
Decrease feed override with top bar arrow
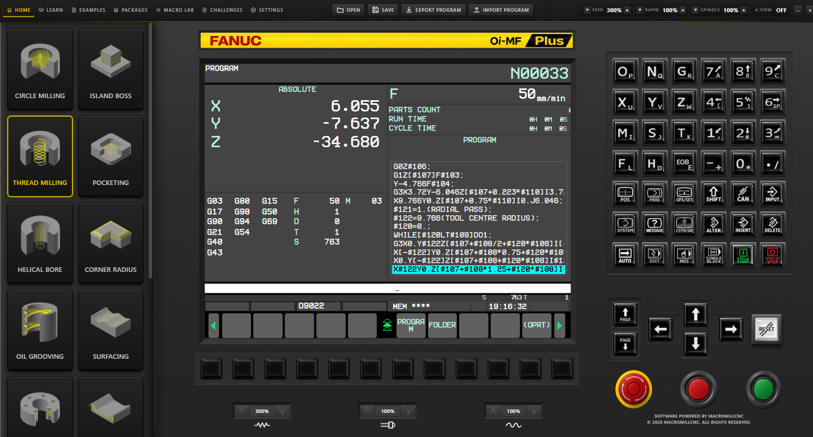pyautogui.click(x=587, y=10)
